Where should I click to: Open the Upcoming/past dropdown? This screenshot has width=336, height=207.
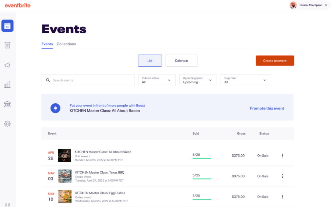(198, 80)
